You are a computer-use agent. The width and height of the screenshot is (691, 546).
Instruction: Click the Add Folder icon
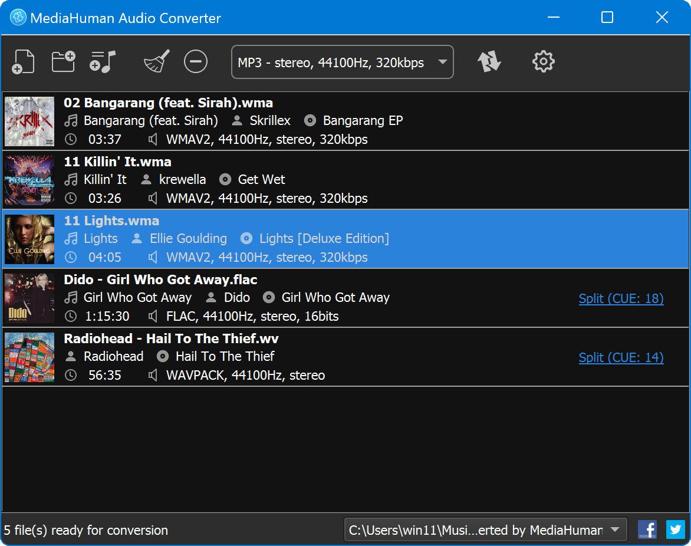coord(62,61)
